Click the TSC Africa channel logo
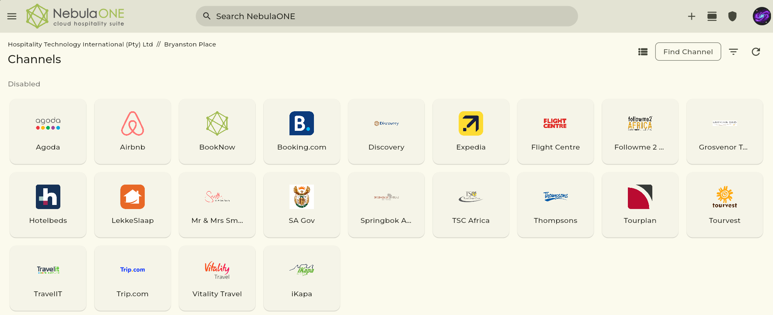The width and height of the screenshot is (773, 315). click(x=471, y=197)
